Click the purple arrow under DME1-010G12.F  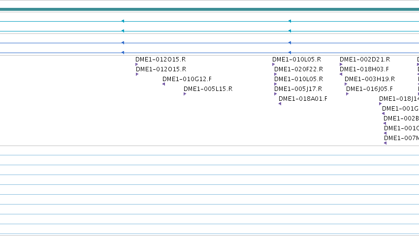click(x=164, y=84)
